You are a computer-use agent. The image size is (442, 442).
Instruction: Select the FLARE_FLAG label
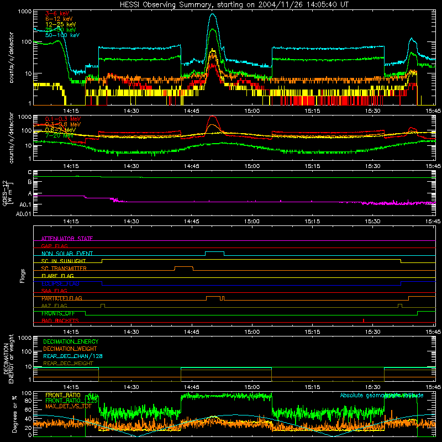(57, 276)
